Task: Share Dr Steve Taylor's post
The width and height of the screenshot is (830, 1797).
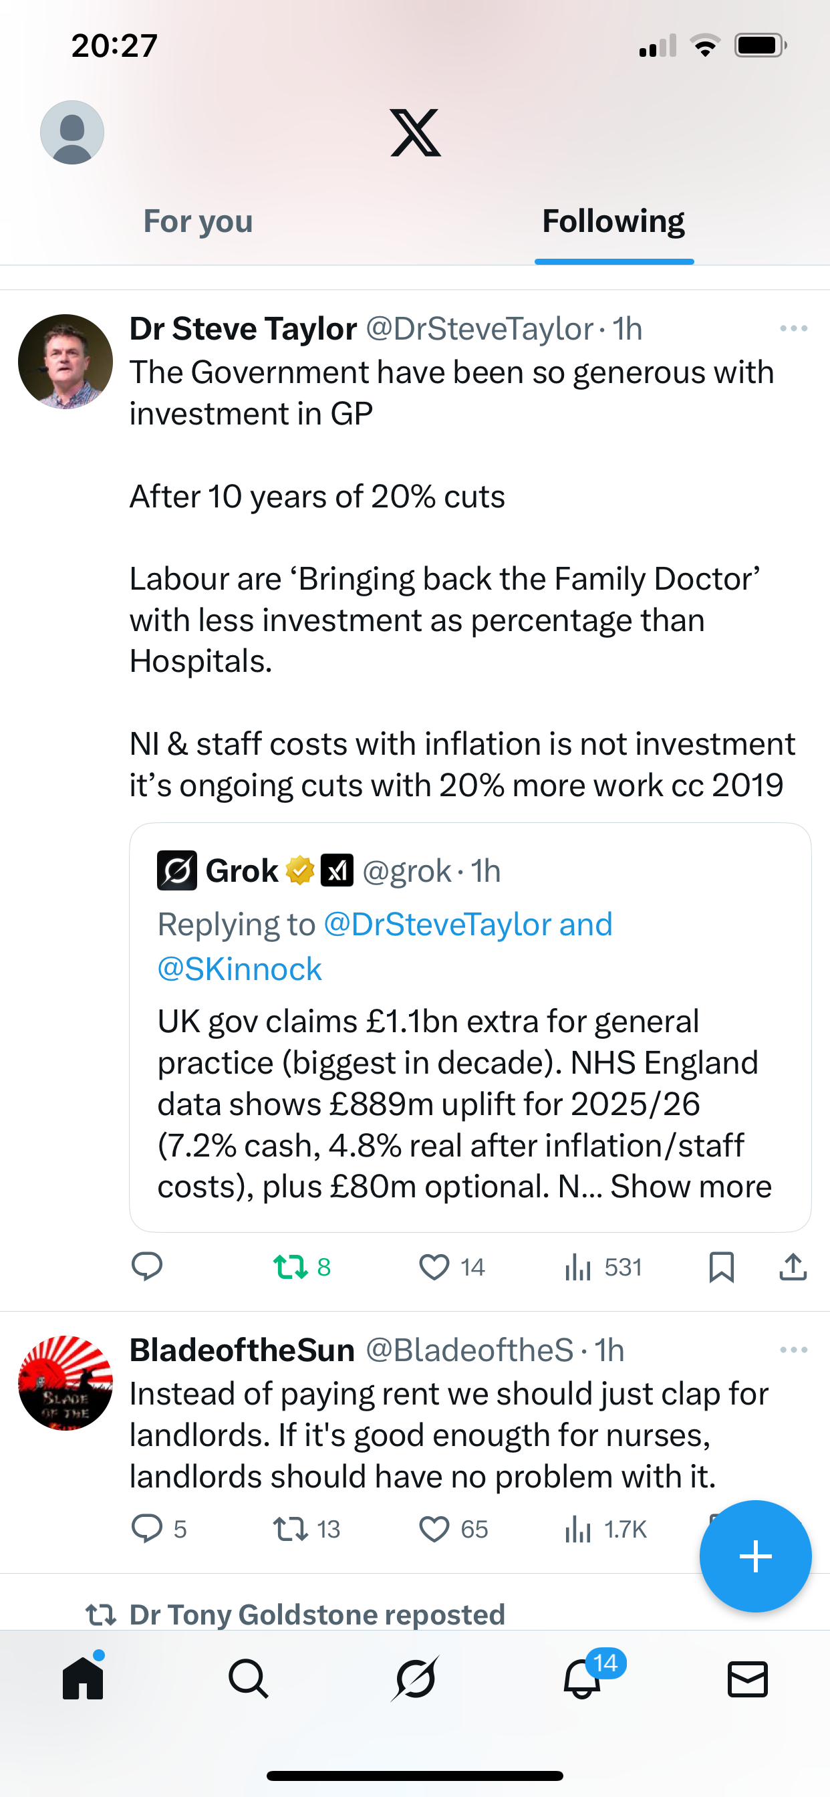Action: [793, 1267]
